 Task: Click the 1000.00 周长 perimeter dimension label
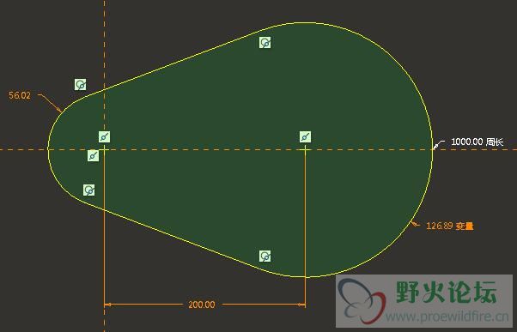[477, 142]
